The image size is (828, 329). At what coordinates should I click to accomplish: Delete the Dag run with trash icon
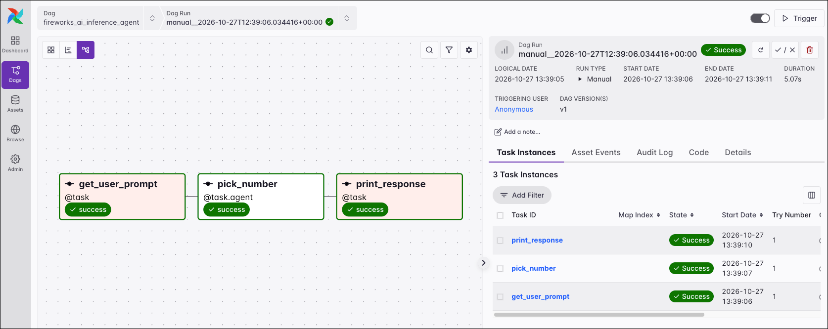[x=810, y=50]
